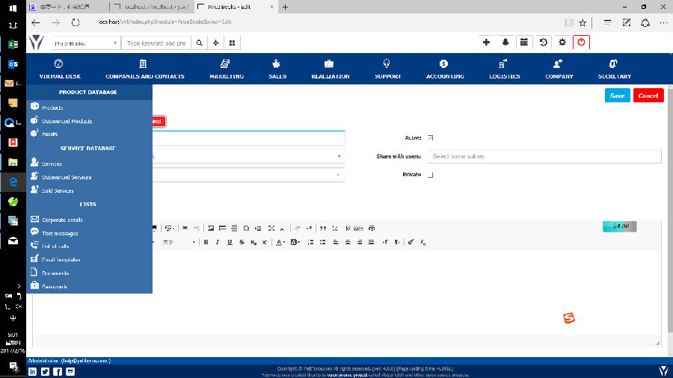
Task: Click the red power logout icon
Action: tap(581, 43)
